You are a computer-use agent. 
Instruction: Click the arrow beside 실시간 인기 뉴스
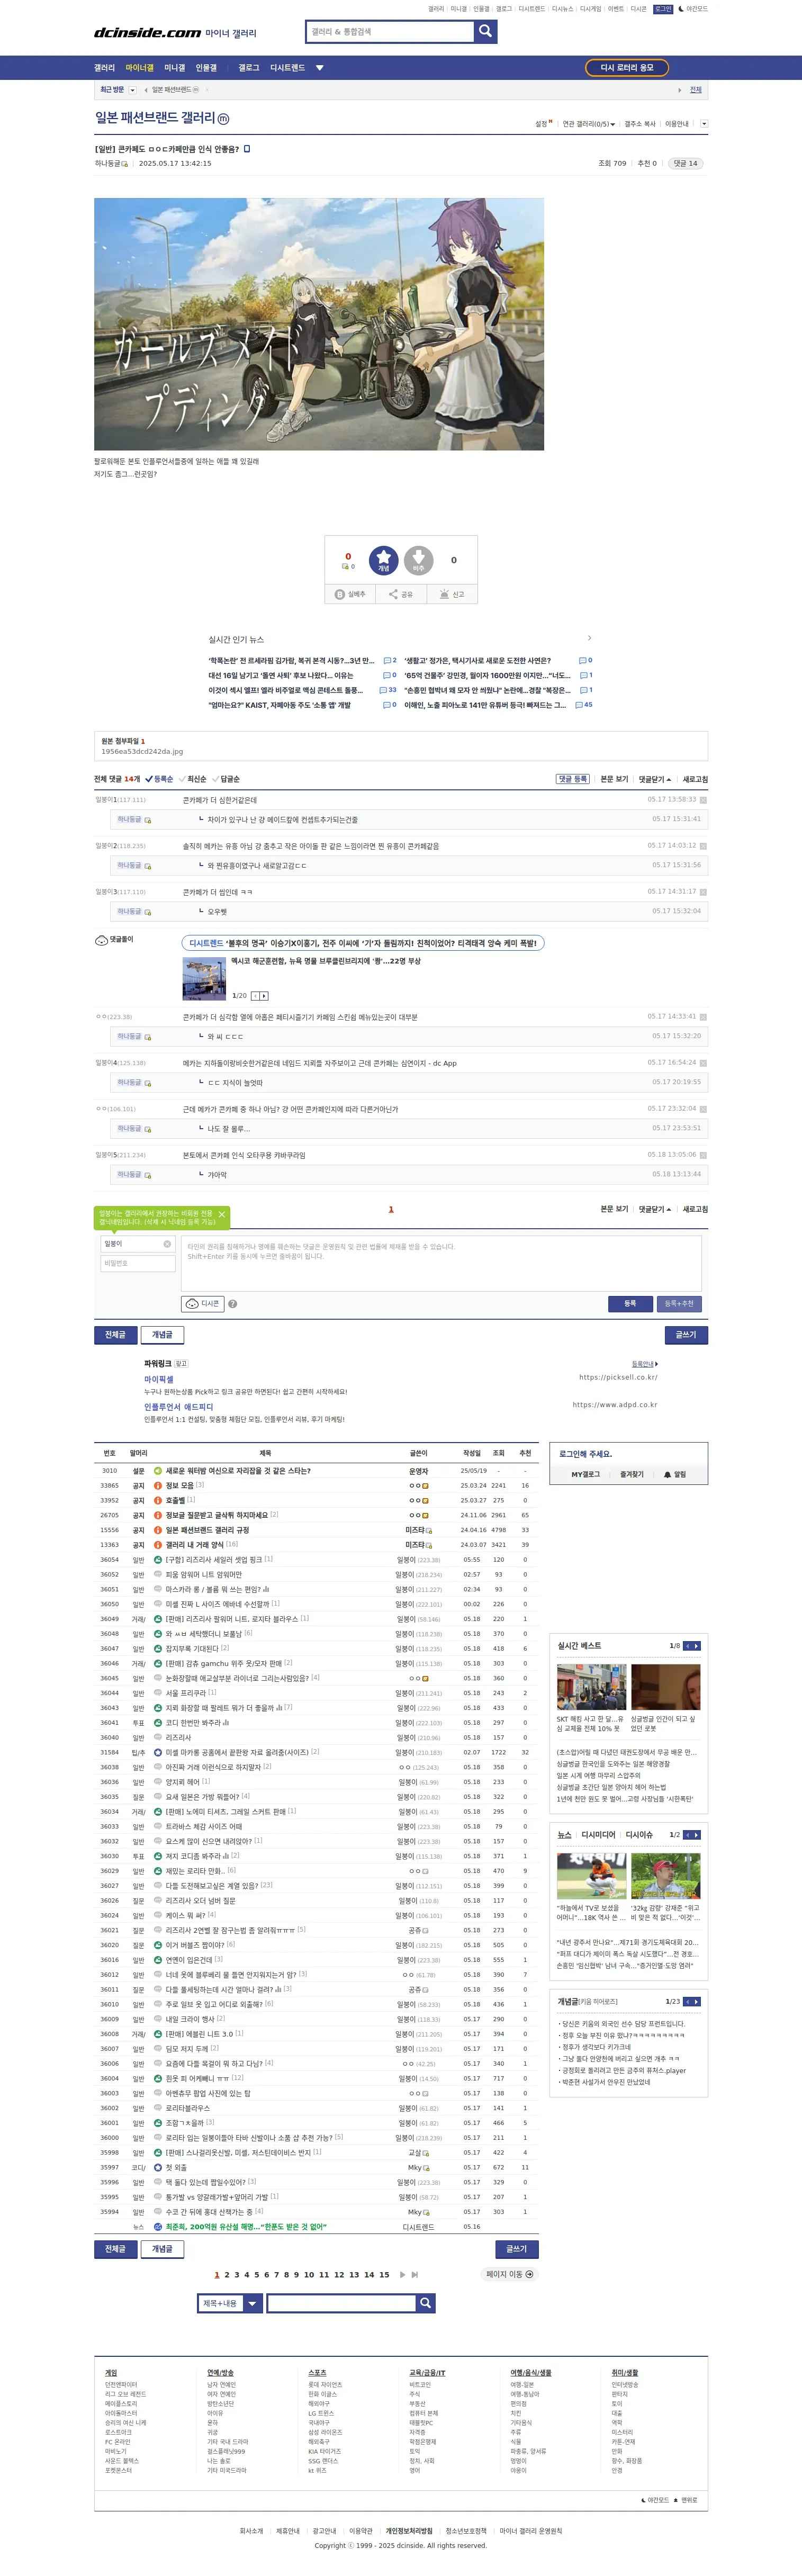pos(589,638)
